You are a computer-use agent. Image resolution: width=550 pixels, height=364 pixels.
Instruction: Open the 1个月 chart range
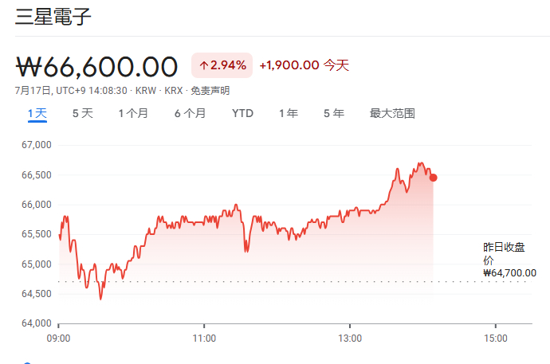133,113
